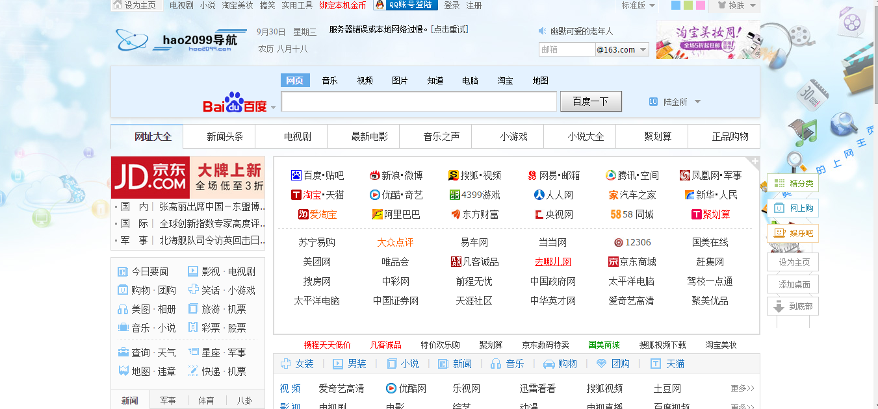
Task: Open the 小说大全 navigation tab
Action: (x=586, y=136)
